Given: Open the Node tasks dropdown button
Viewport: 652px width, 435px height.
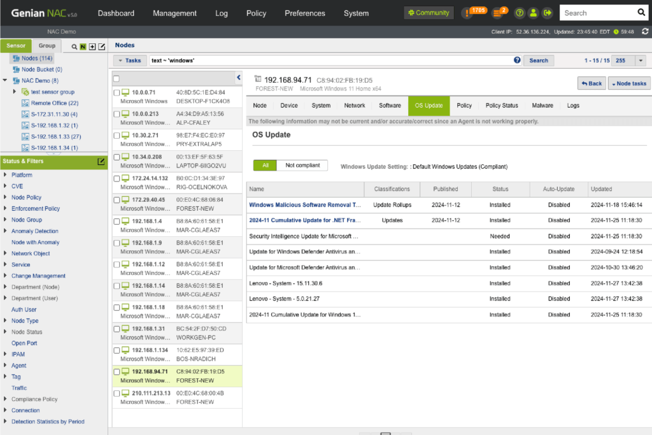Looking at the screenshot, I should coord(628,83).
